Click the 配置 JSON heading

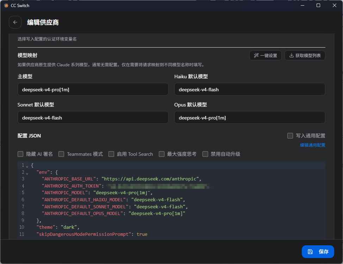tap(29, 136)
